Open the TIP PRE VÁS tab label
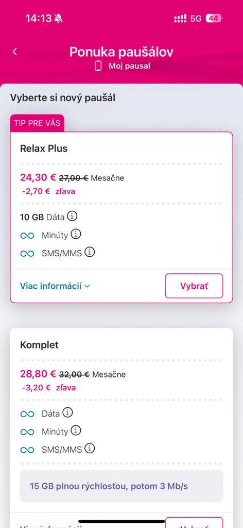 (x=37, y=123)
